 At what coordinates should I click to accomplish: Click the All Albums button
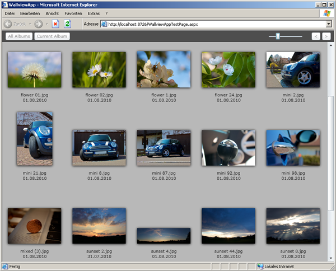point(19,36)
